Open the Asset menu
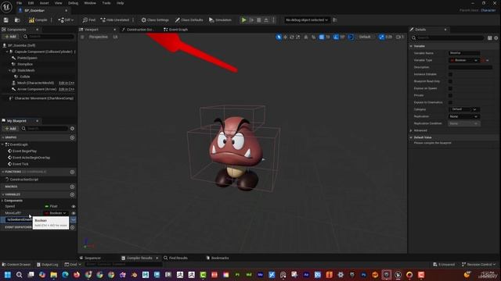 pyautogui.click(x=44, y=3)
